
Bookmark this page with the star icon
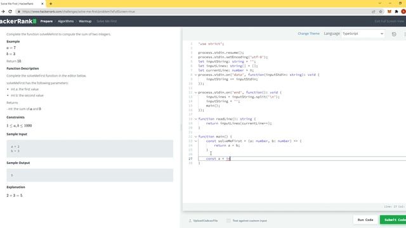[x=381, y=11]
